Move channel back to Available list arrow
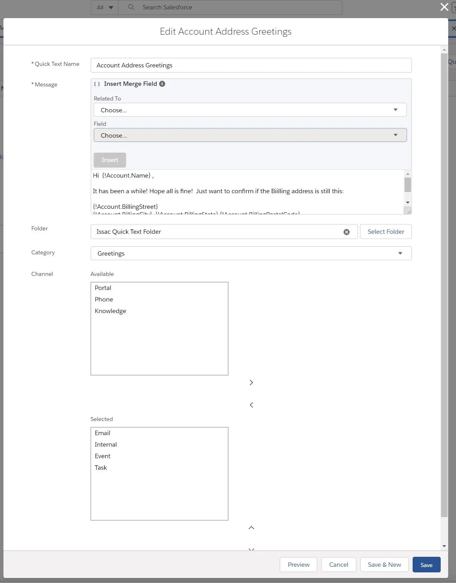The height and width of the screenshot is (583, 456). (x=251, y=405)
